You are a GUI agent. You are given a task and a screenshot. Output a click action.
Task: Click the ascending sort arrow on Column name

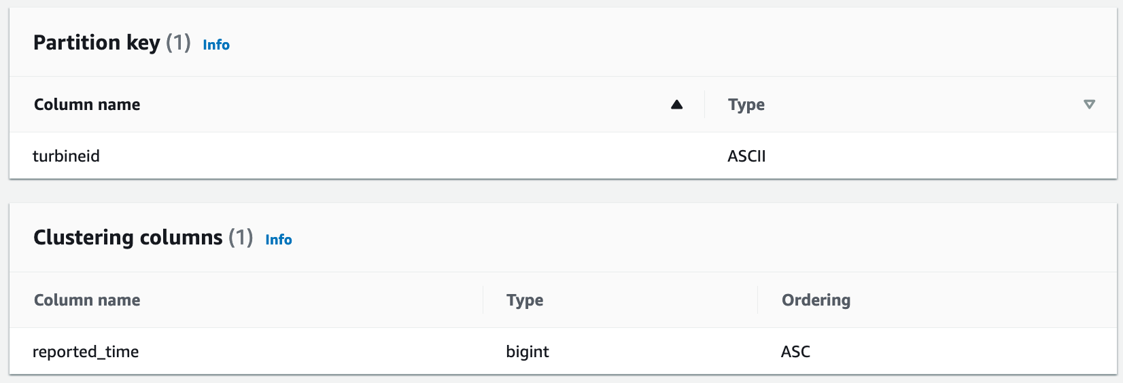click(676, 105)
